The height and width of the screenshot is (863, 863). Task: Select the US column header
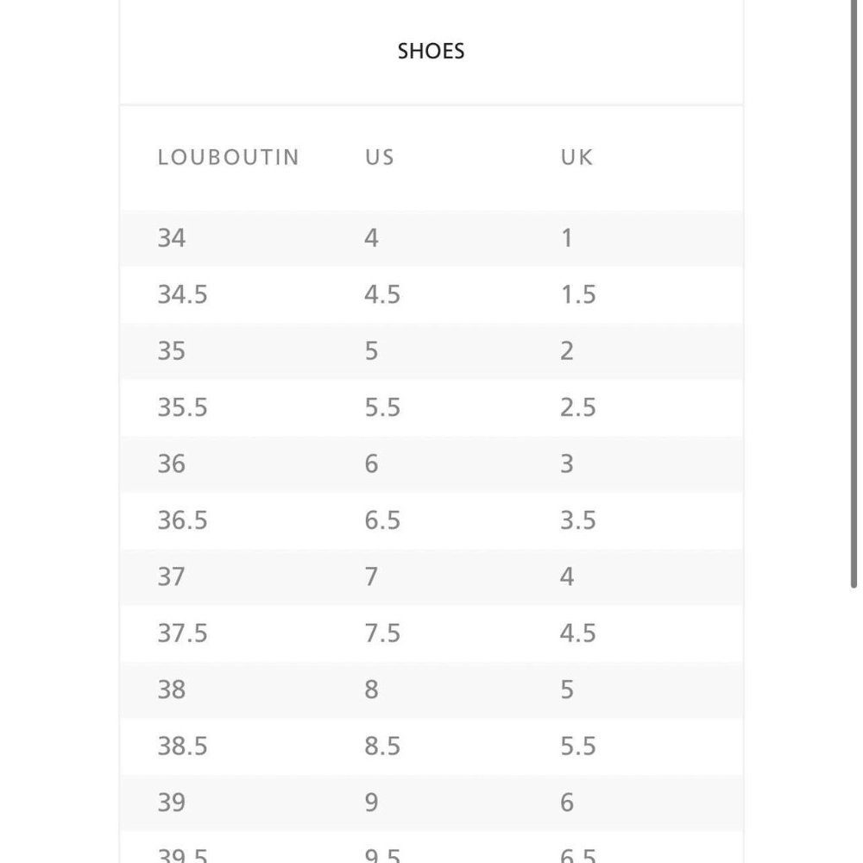(380, 157)
